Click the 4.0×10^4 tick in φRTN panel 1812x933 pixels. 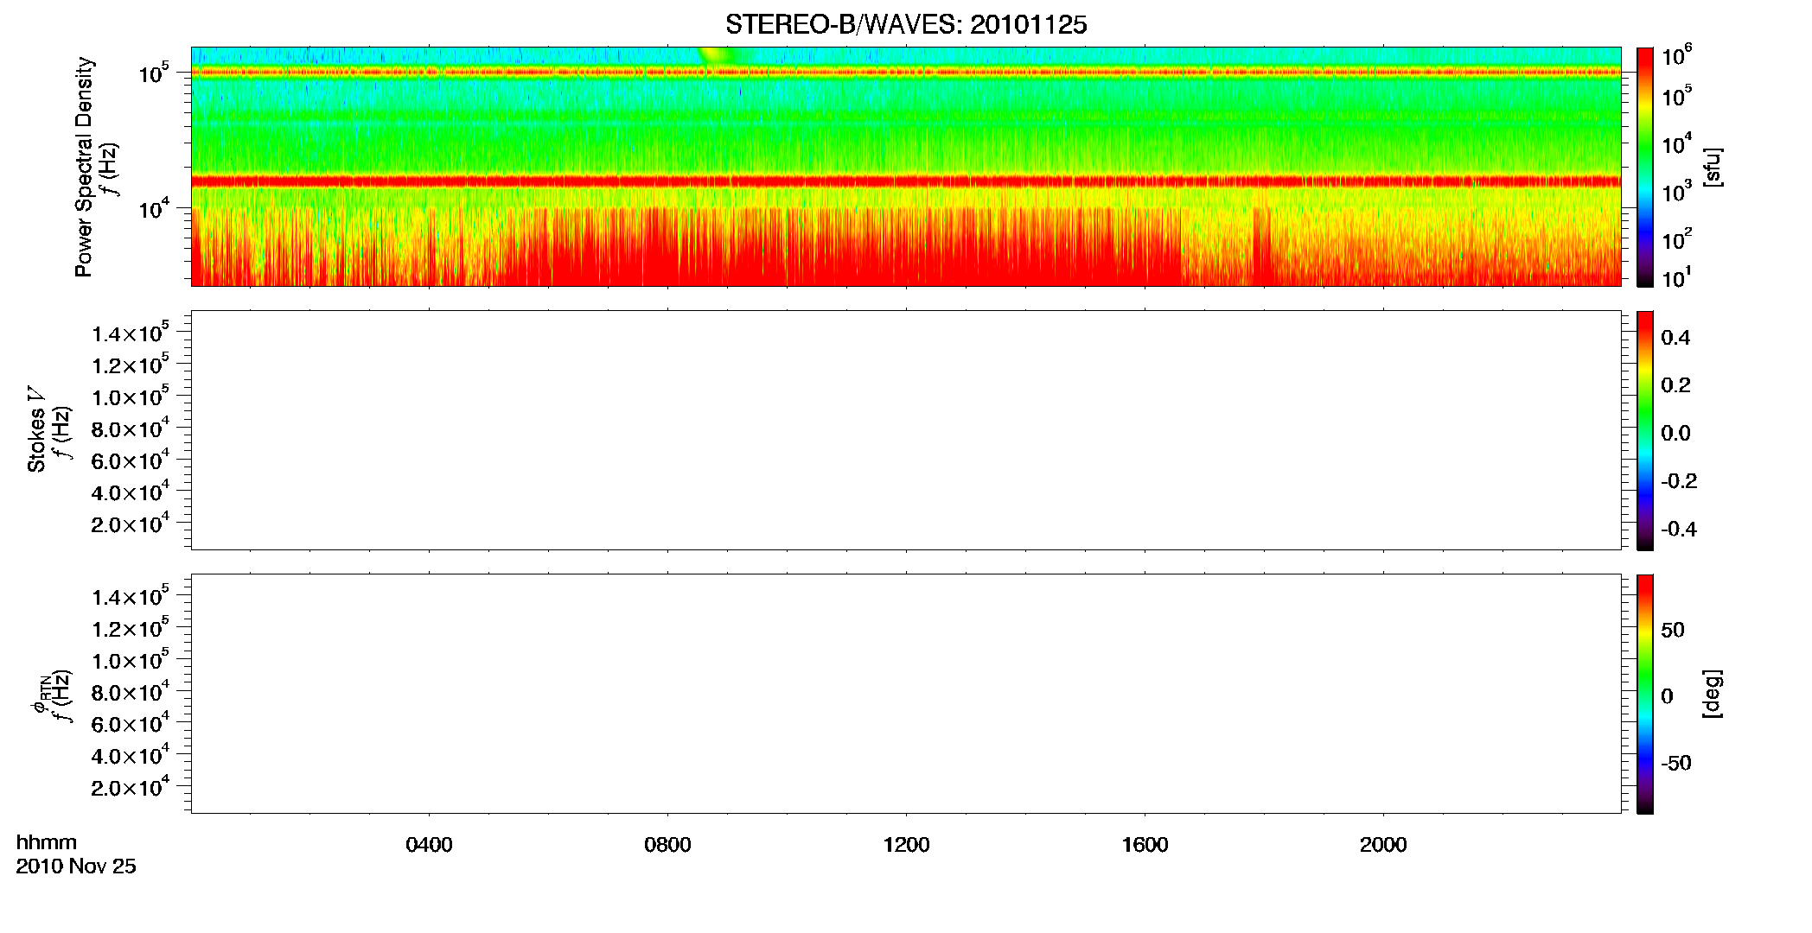tap(131, 755)
